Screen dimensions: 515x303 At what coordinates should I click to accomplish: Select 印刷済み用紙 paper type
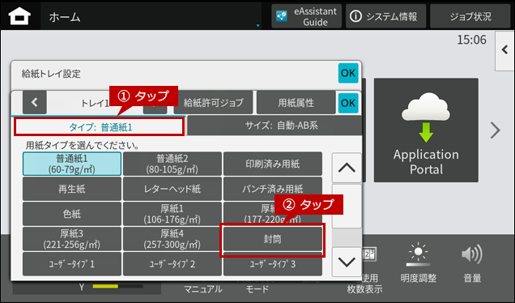coord(273,164)
